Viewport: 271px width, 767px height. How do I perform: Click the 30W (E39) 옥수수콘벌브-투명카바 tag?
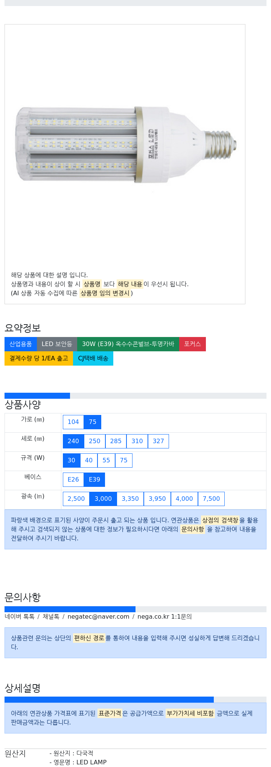coord(128,344)
